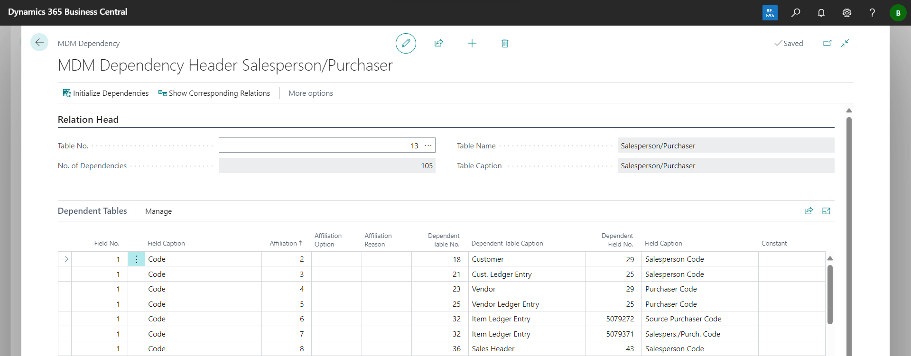Click the Source Purchaser Code cell

[700, 319]
